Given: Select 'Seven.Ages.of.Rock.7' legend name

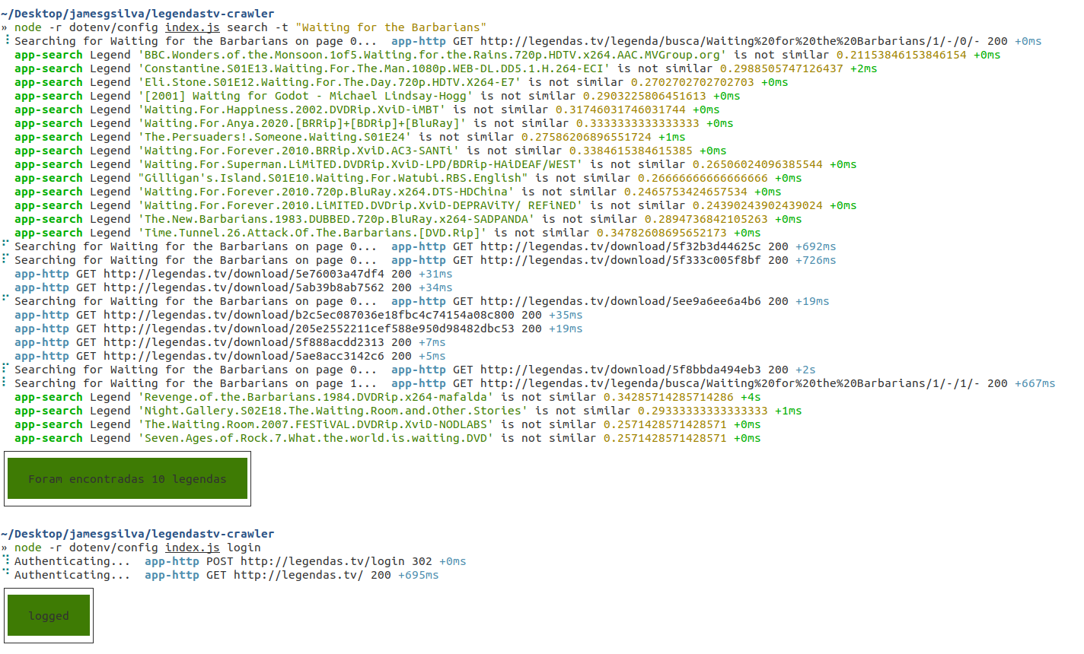Looking at the screenshot, I should (316, 438).
